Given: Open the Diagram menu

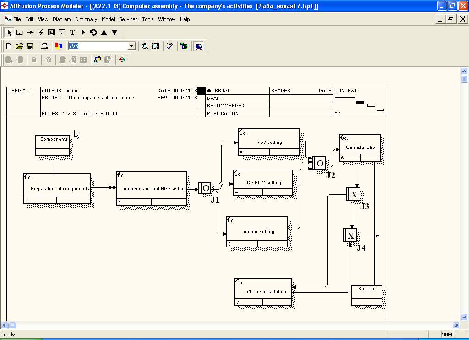Looking at the screenshot, I should (62, 19).
